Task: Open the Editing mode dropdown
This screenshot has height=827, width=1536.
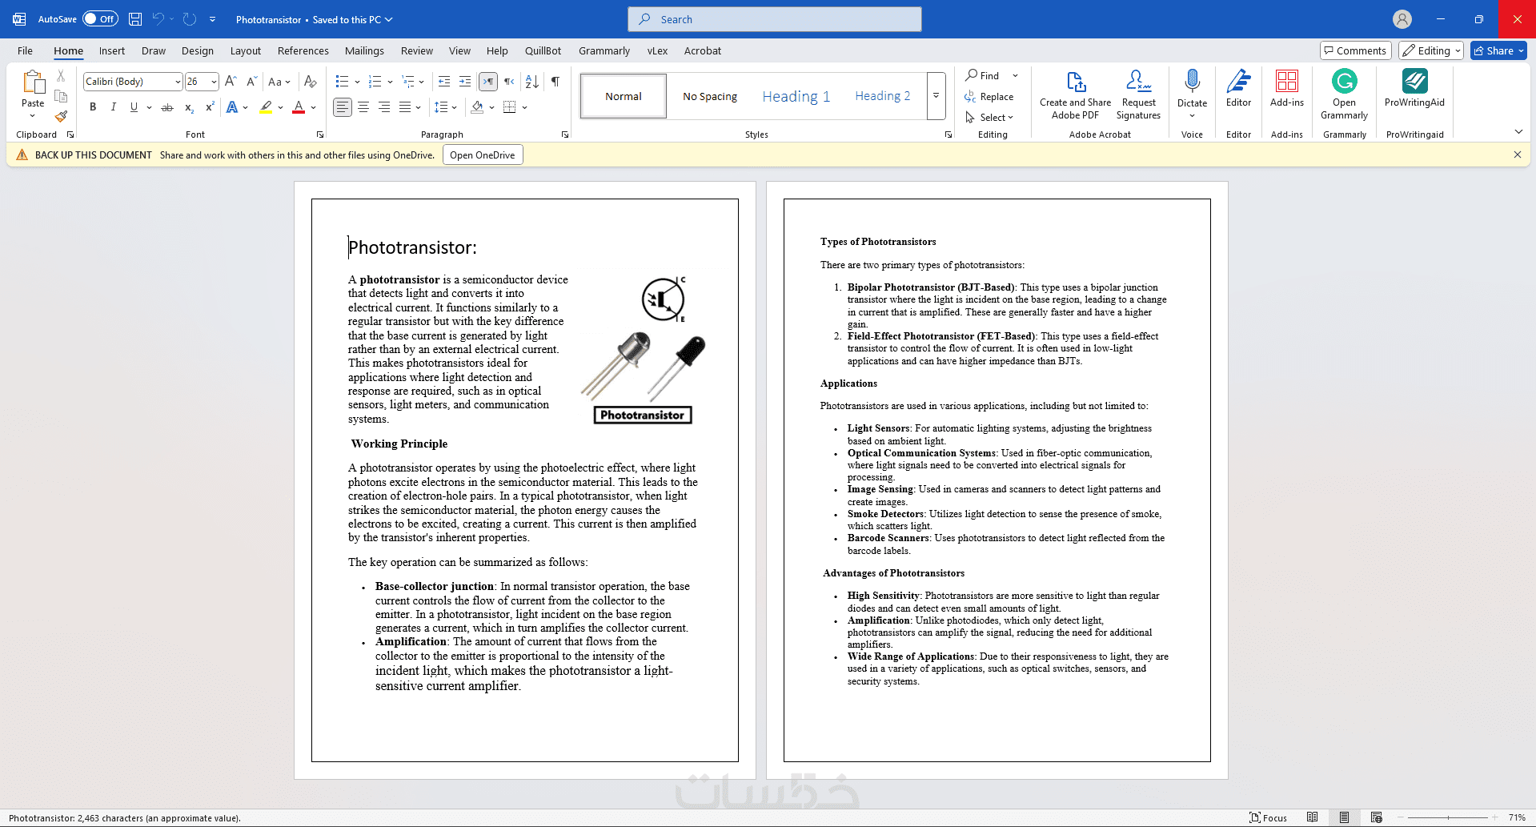Action: (1431, 50)
